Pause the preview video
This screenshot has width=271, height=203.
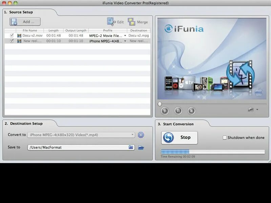[178, 111]
